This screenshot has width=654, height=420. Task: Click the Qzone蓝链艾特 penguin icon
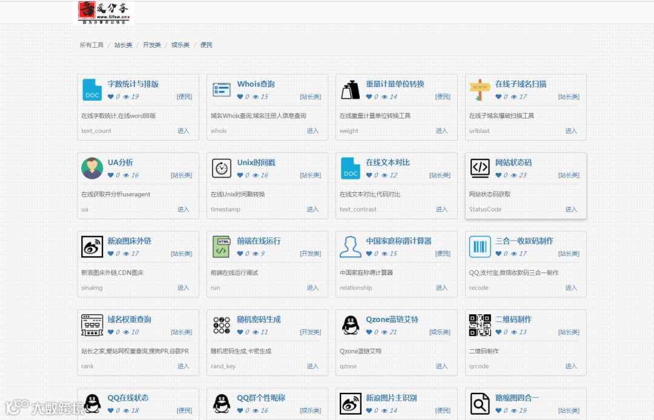[351, 325]
